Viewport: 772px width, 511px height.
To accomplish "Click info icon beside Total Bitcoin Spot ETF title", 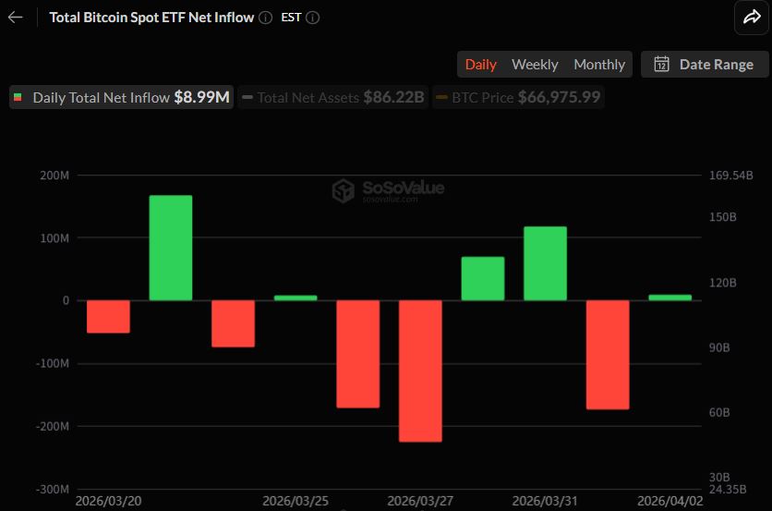I will pyautogui.click(x=266, y=18).
